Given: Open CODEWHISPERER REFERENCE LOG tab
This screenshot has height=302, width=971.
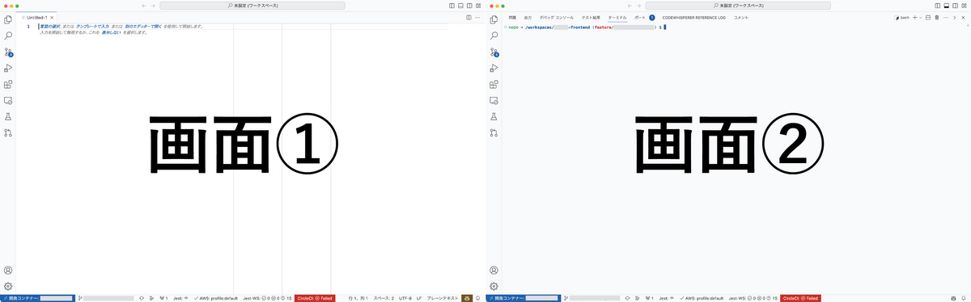Looking at the screenshot, I should point(694,17).
